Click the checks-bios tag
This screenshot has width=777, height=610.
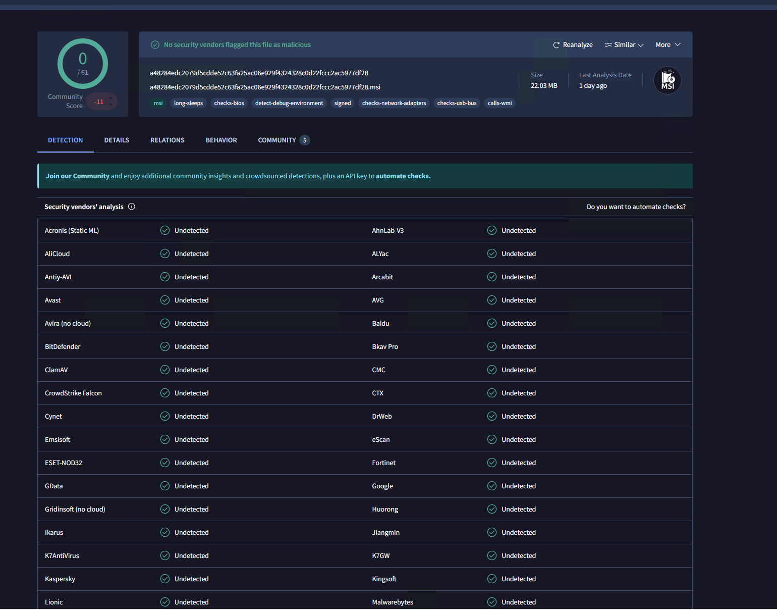(229, 103)
